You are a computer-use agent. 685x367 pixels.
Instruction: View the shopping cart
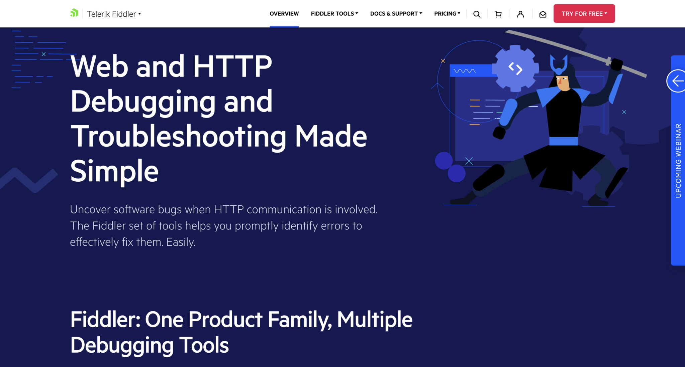pos(498,14)
